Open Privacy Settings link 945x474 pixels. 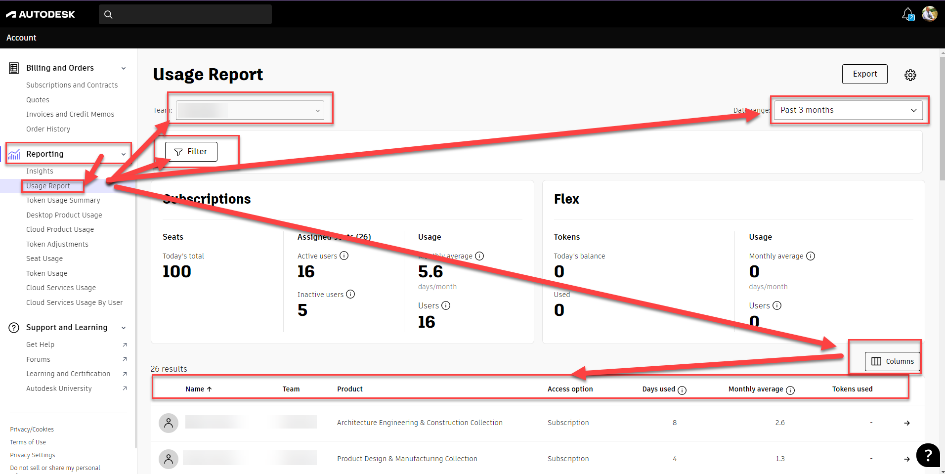(x=33, y=455)
